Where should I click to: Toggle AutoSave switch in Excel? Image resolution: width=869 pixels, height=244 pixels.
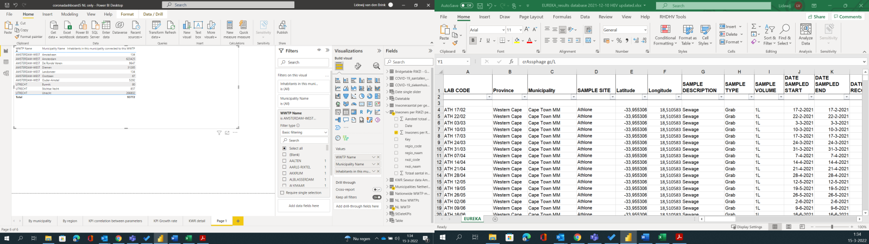[467, 5]
